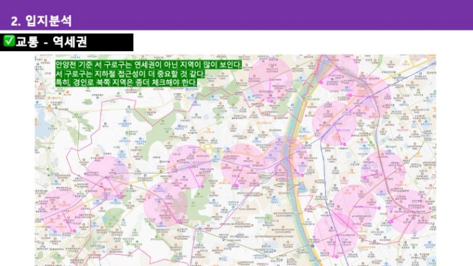The height and width of the screenshot is (266, 473).
Task: Click the pink station circle right of the green note
Action: [x=270, y=79]
